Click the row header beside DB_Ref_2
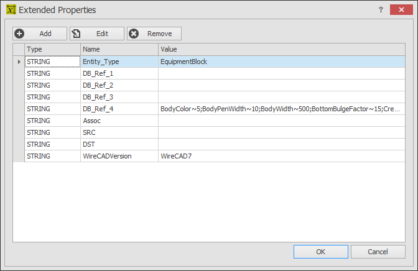Viewport: 418px width, 271px height. tap(19, 85)
